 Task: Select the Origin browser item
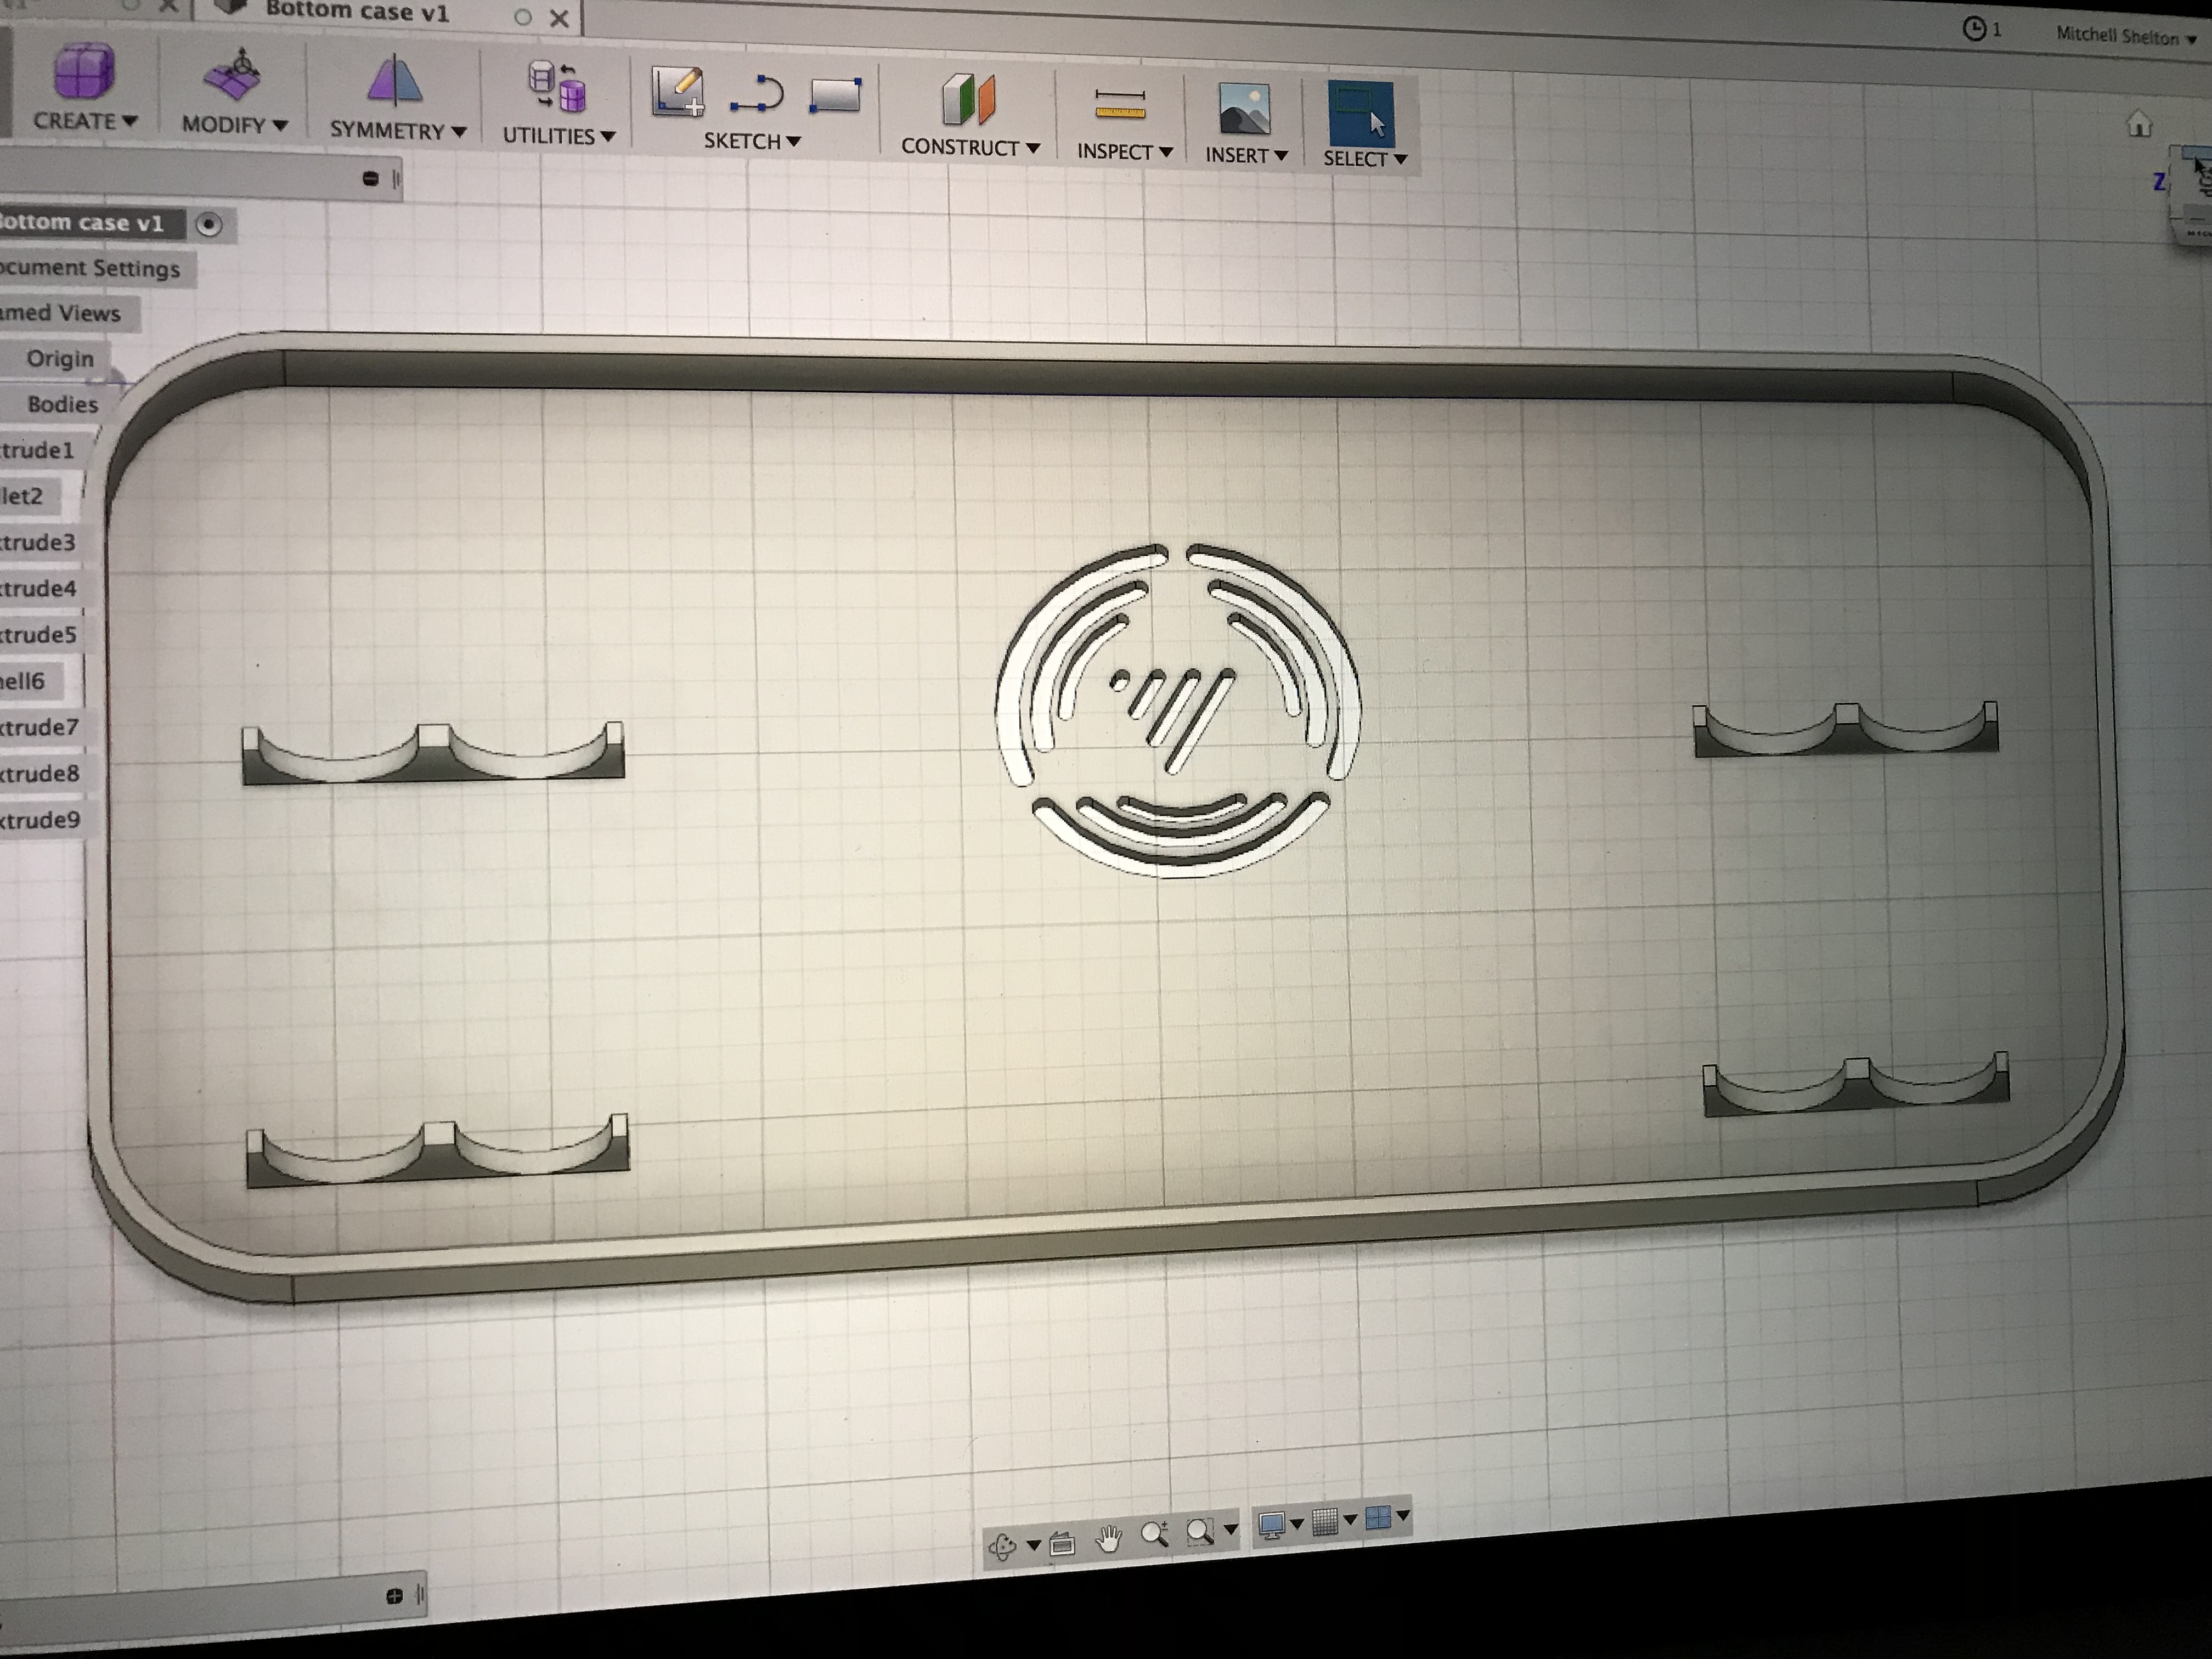pos(60,358)
